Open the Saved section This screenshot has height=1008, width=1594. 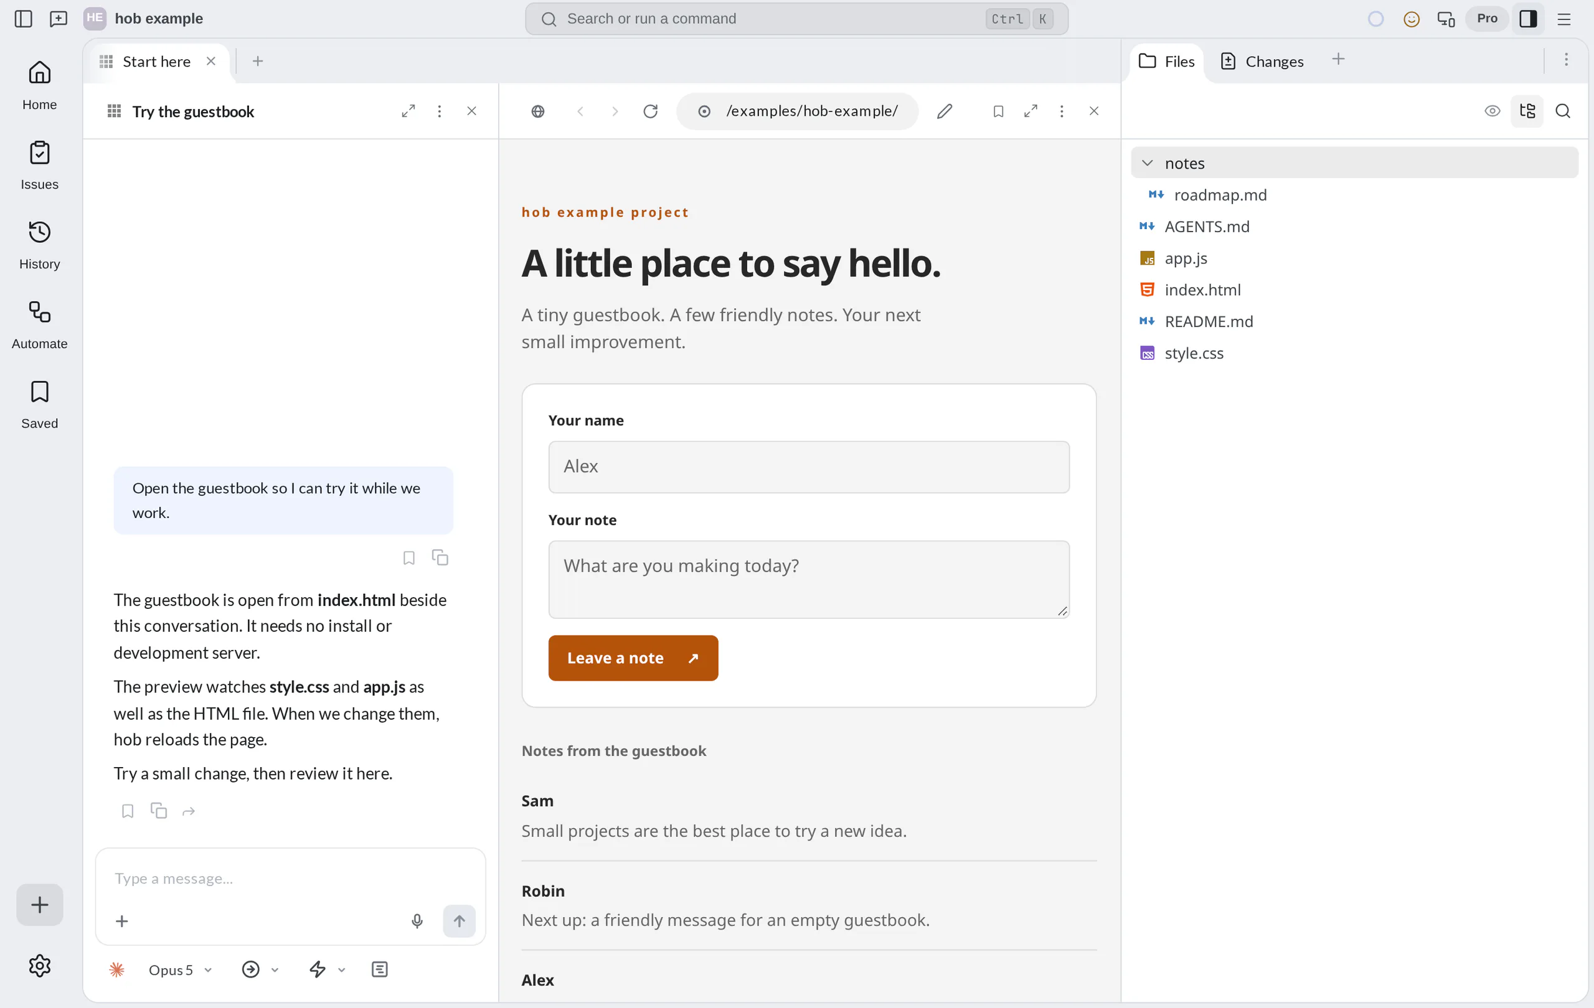(x=40, y=405)
